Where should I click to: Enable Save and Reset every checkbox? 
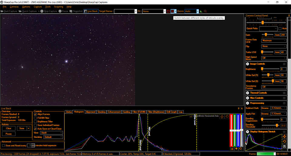(3, 146)
